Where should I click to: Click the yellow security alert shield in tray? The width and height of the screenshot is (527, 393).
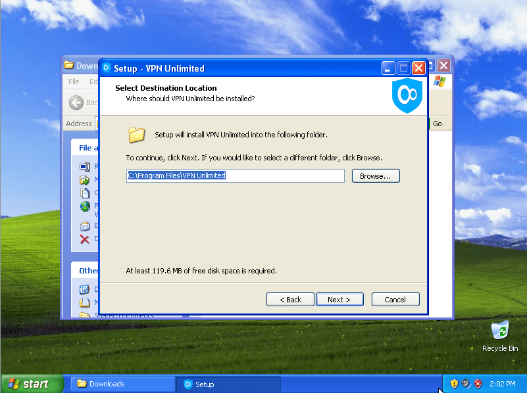pyautogui.click(x=454, y=384)
